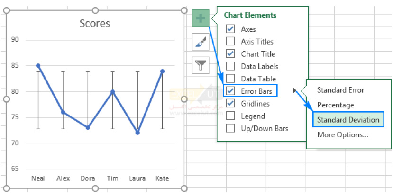This screenshot has height=196, width=393.
Task: Click the Scores chart title
Action: 95,23
